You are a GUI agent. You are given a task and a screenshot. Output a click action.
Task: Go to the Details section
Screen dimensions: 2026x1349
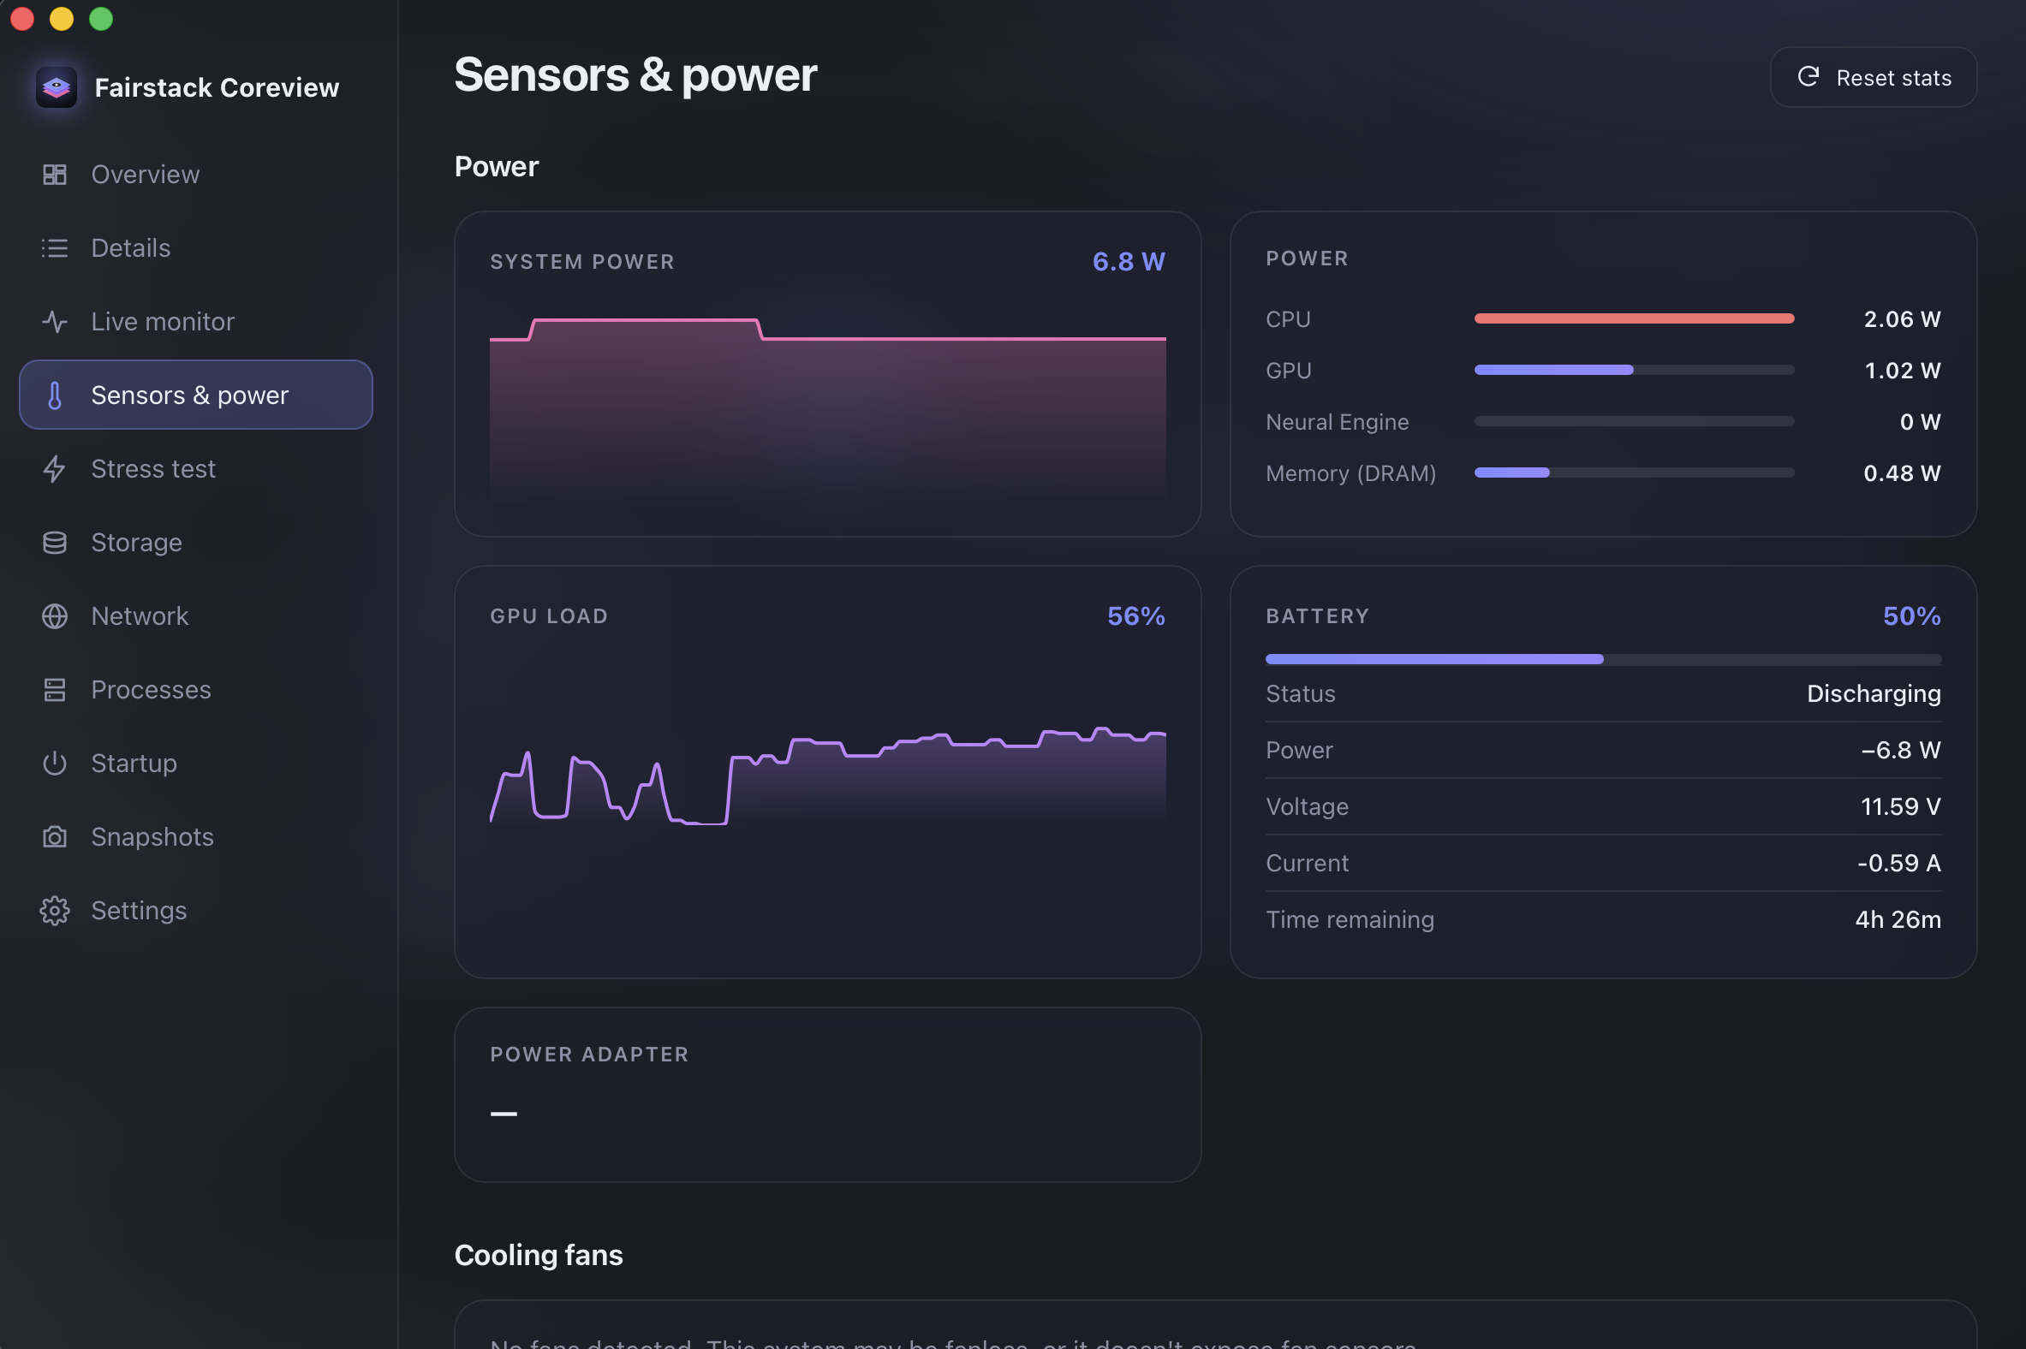click(x=195, y=247)
